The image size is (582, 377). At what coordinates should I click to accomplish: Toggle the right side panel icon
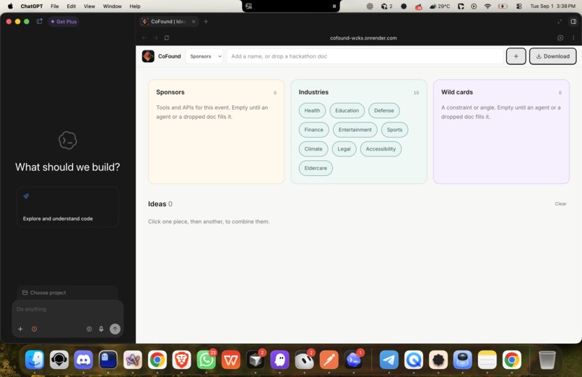point(573,22)
